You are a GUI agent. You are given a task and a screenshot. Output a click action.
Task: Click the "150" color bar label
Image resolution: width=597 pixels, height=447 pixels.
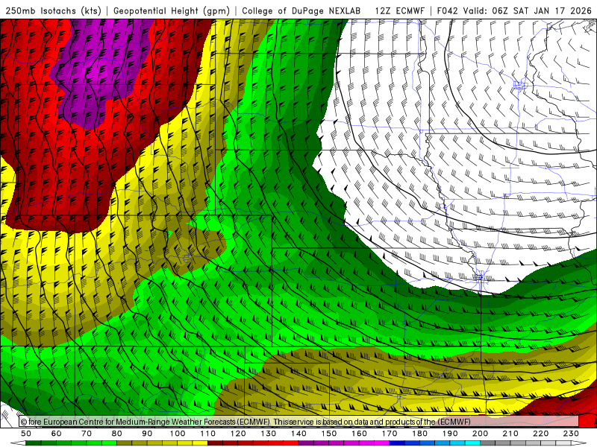329,434
